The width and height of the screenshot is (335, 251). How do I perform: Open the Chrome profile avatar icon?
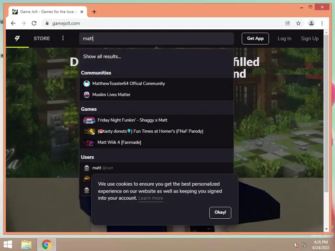(311, 23)
